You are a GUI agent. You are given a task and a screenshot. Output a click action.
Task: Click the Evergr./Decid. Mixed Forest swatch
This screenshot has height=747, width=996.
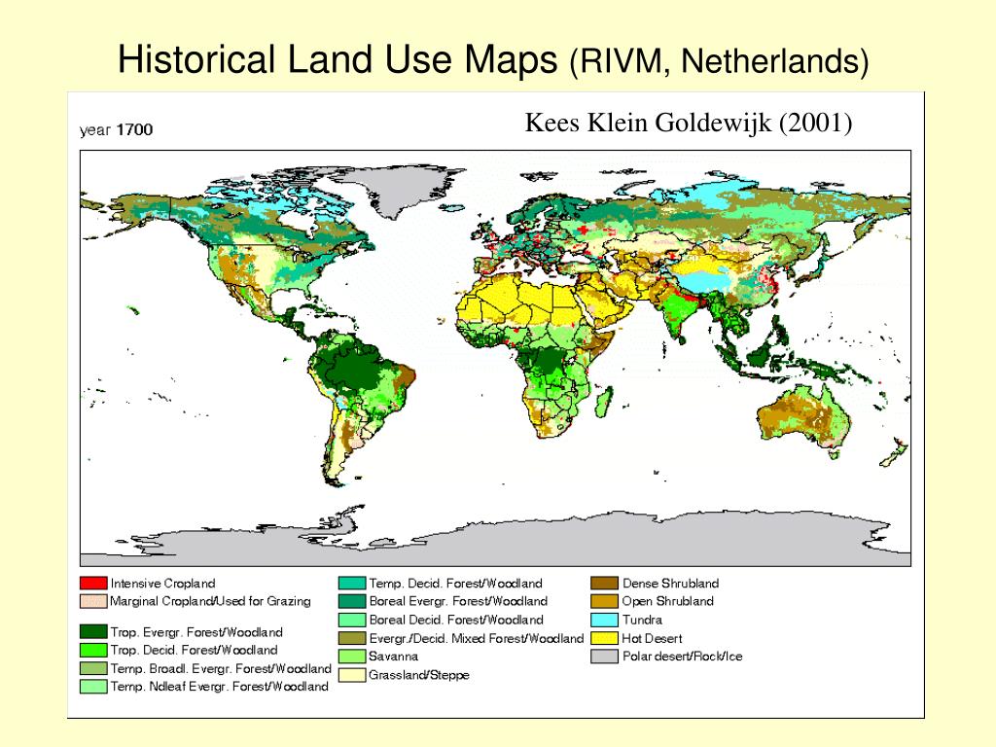coord(352,638)
